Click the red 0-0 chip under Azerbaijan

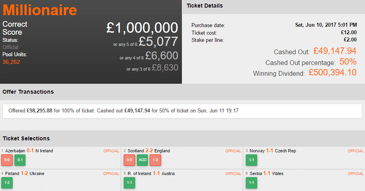(x=7, y=160)
